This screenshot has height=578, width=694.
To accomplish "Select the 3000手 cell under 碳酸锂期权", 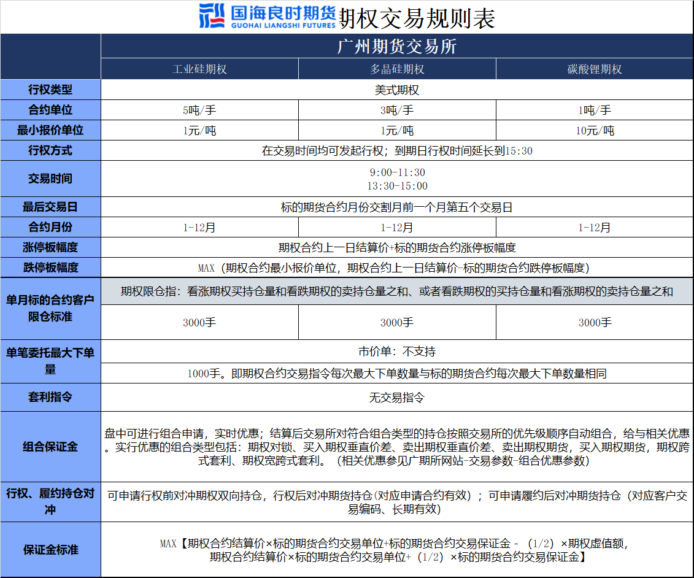I will pyautogui.click(x=594, y=322).
